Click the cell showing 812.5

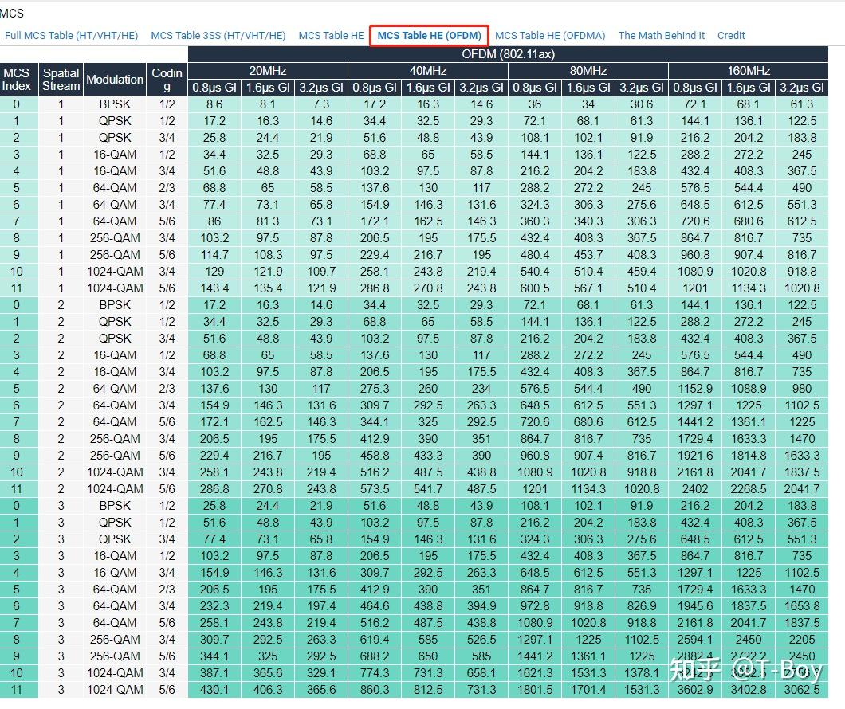428,690
